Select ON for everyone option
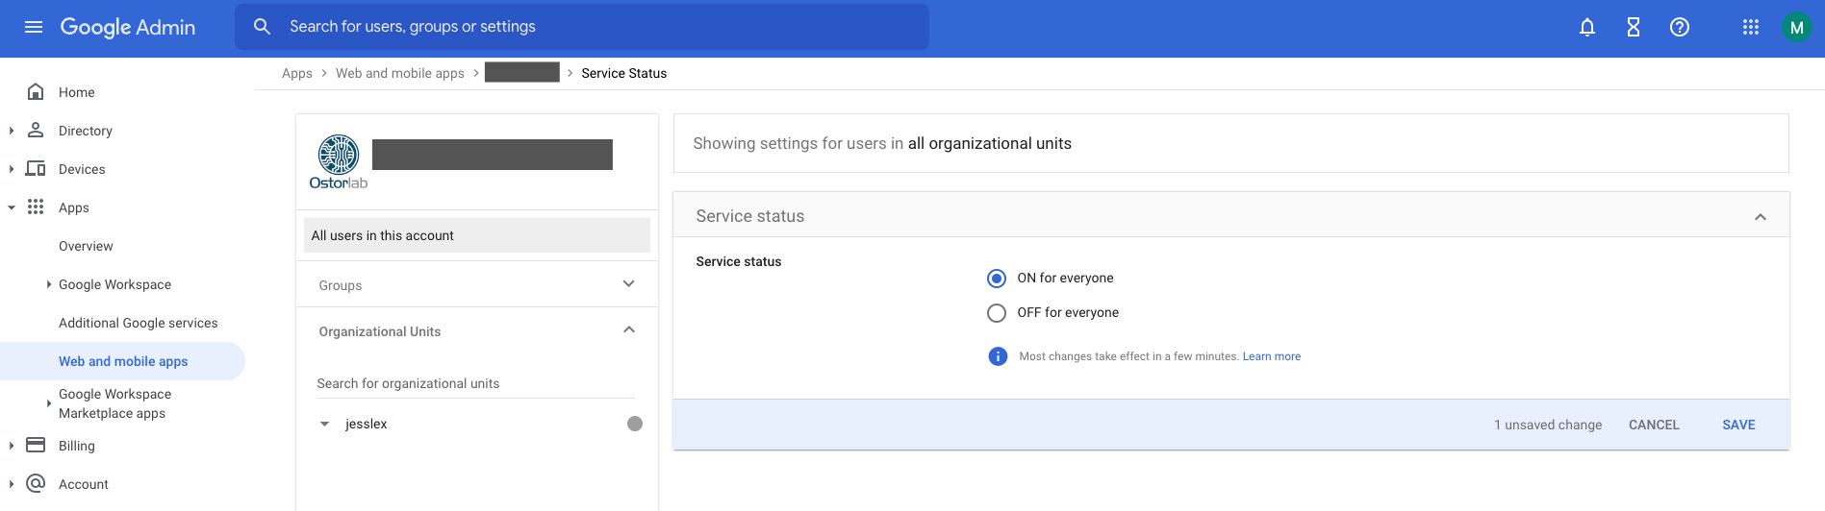1825x511 pixels. tap(997, 279)
